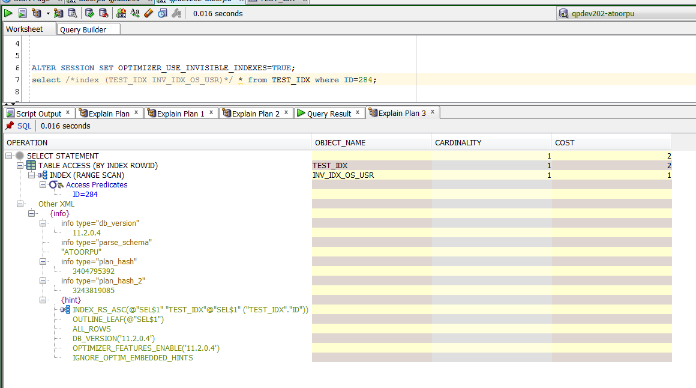Open the Explain Plan 1 tab
Viewport: 696px width, 388px height.
tap(181, 114)
